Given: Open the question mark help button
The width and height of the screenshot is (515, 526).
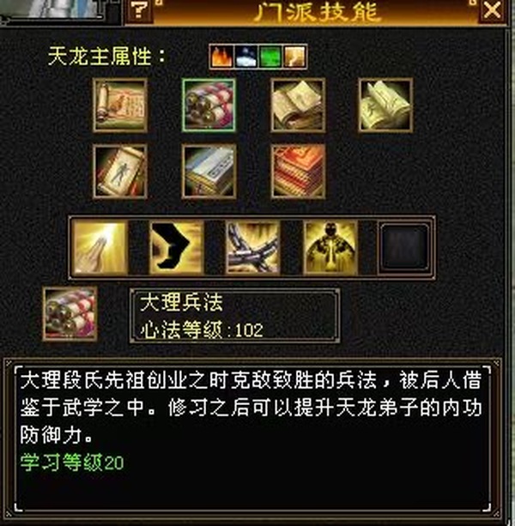Looking at the screenshot, I should coord(139,11).
